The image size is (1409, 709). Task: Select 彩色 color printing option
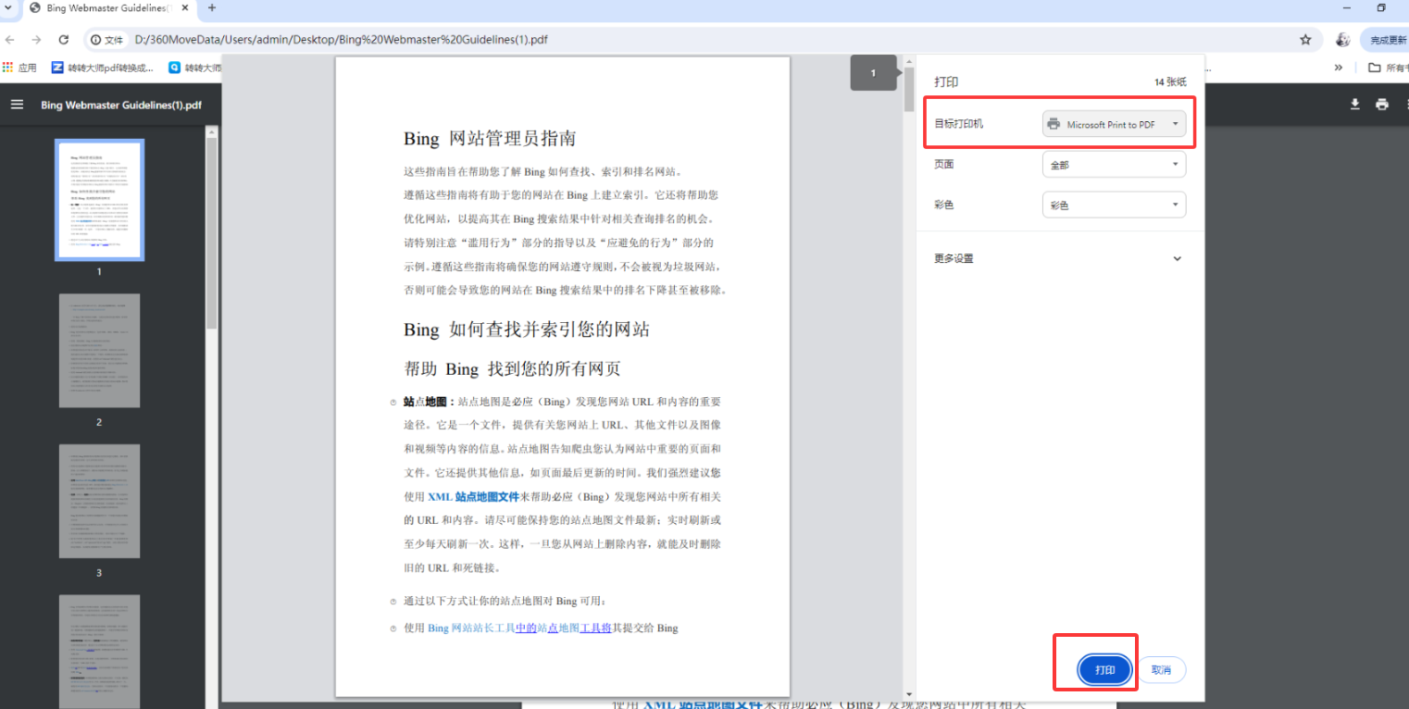[x=1114, y=205]
